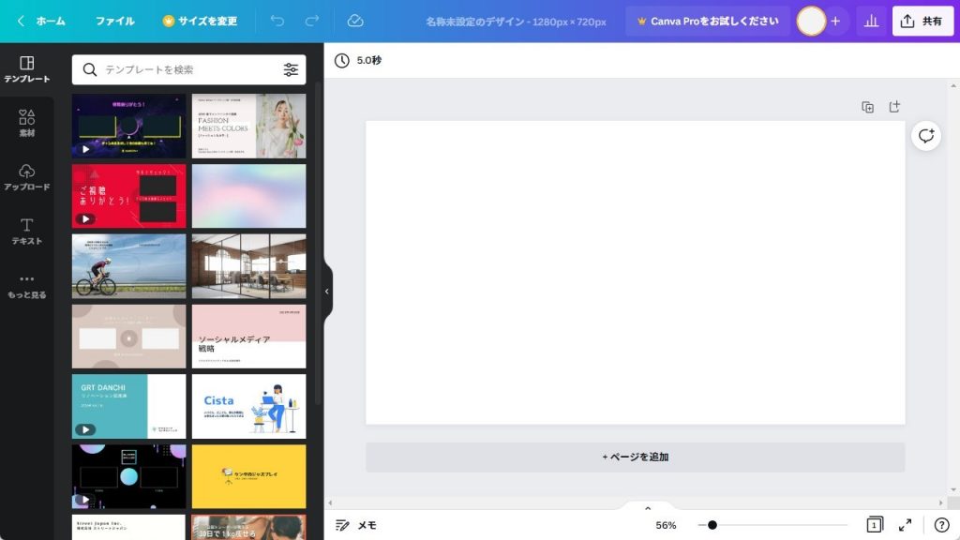Image resolution: width=960 pixels, height=540 pixels.
Task: Collapse the template side panel arrow
Action: click(x=327, y=292)
